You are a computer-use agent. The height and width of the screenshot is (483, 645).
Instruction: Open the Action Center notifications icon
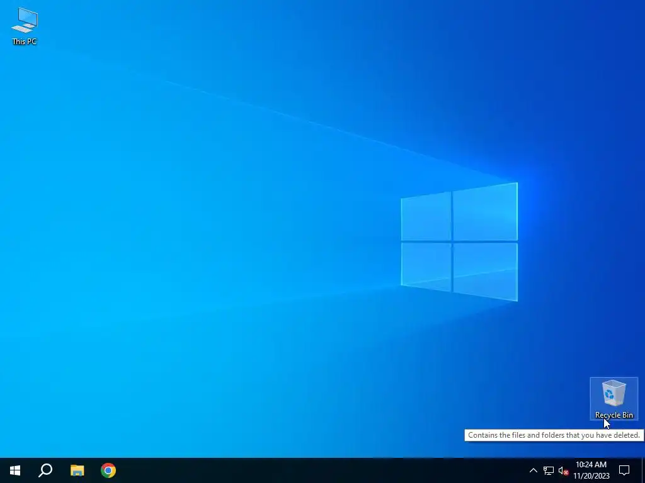(624, 470)
